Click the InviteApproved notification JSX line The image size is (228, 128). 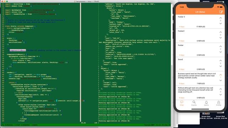pyautogui.click(x=42, y=111)
